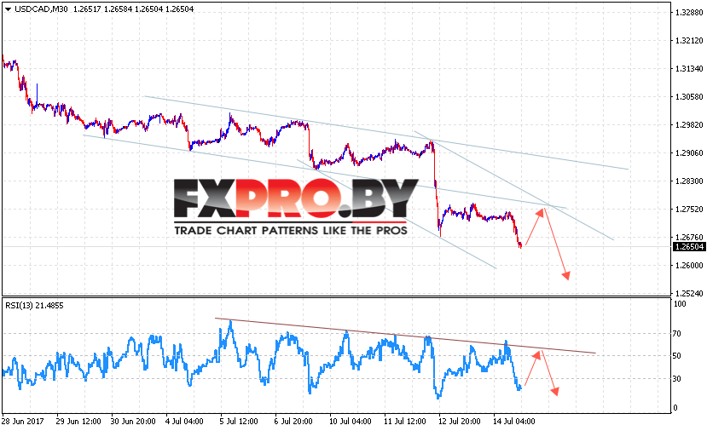Click the 4 Jul 04:00 time label
The width and height of the screenshot is (707, 431).
pyautogui.click(x=184, y=422)
